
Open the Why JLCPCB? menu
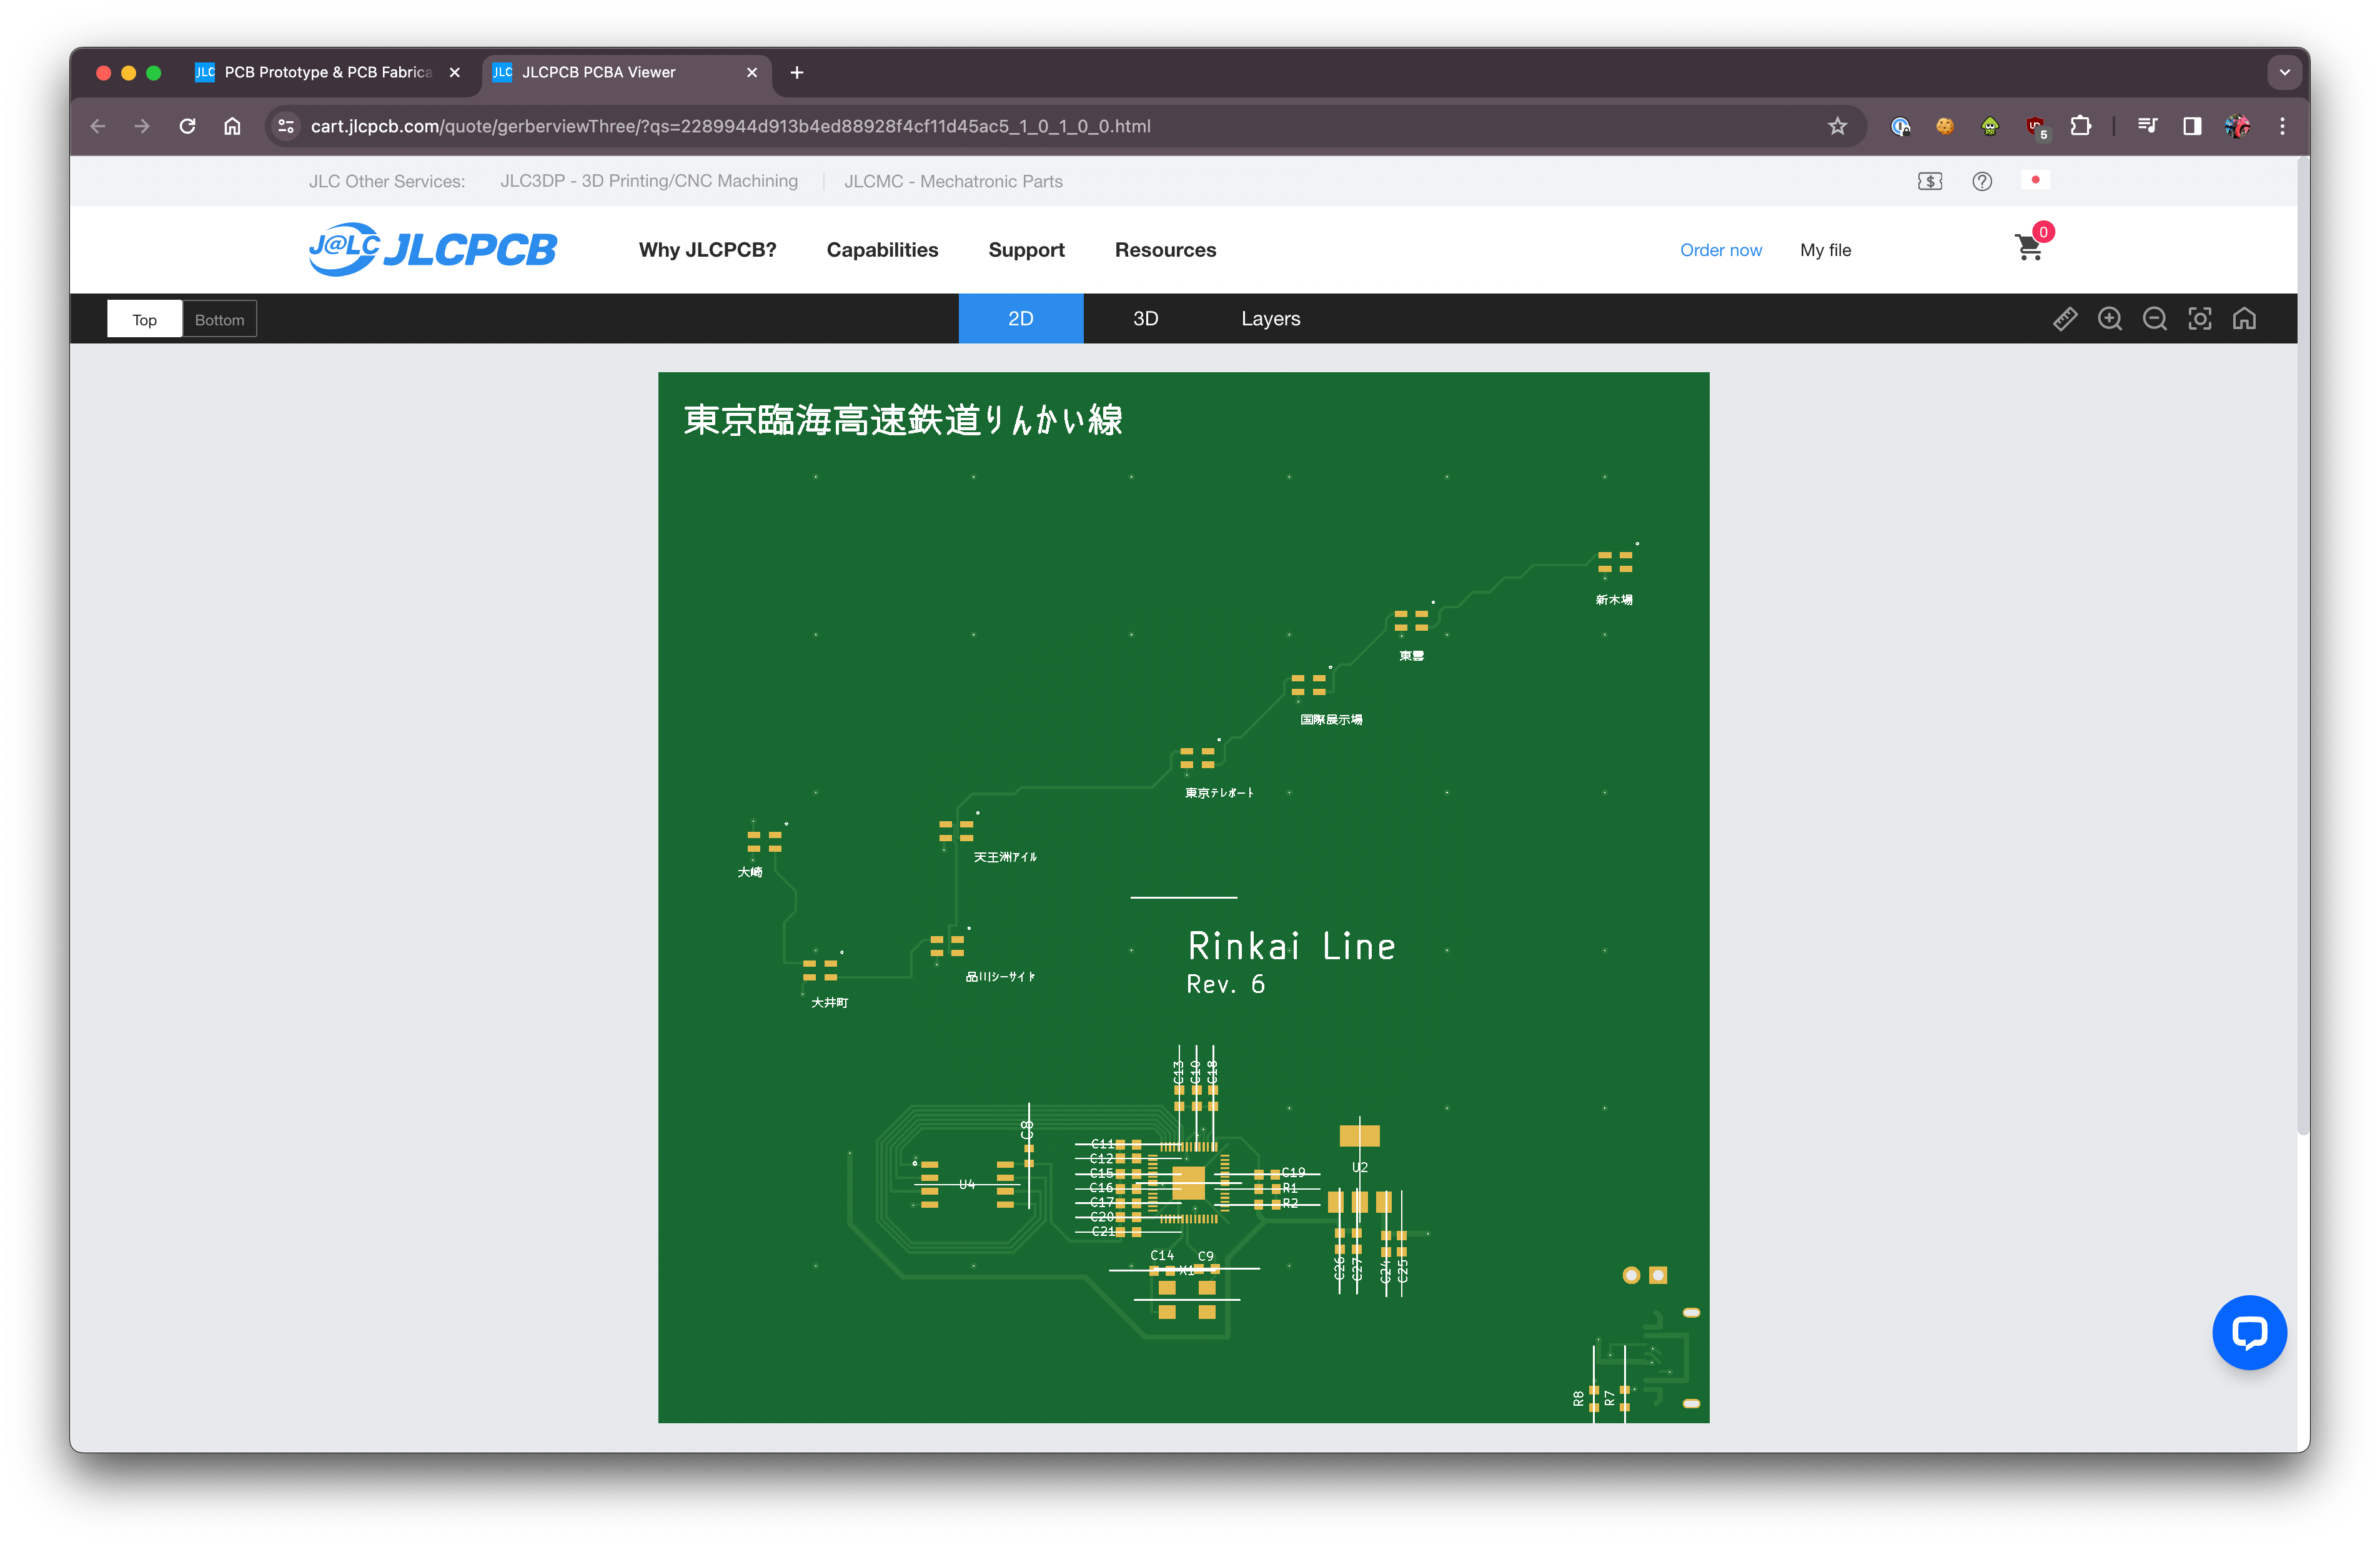[708, 250]
